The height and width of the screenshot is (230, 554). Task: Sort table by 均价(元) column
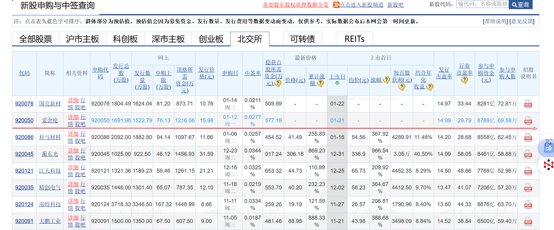coord(358,80)
